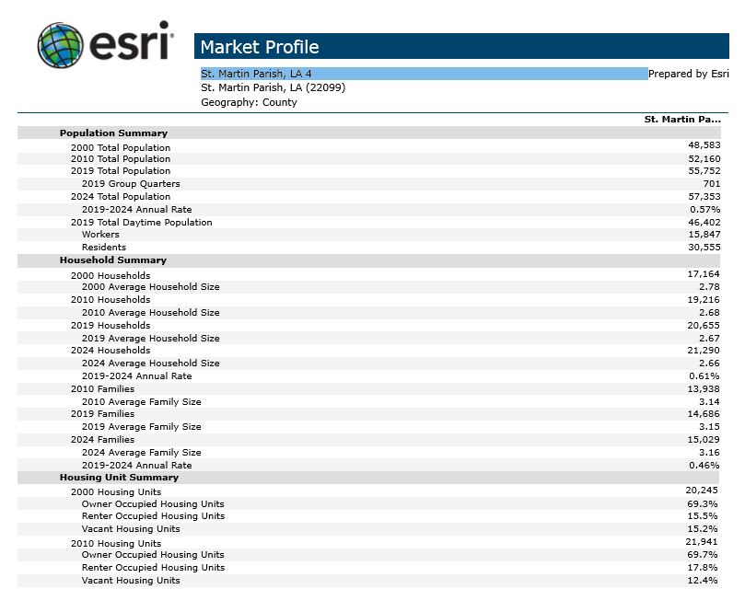Select value 15,029
This screenshot has width=745, height=589.
tap(704, 439)
